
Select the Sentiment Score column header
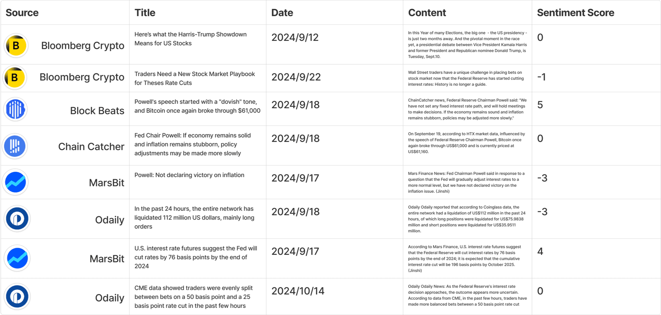(576, 13)
